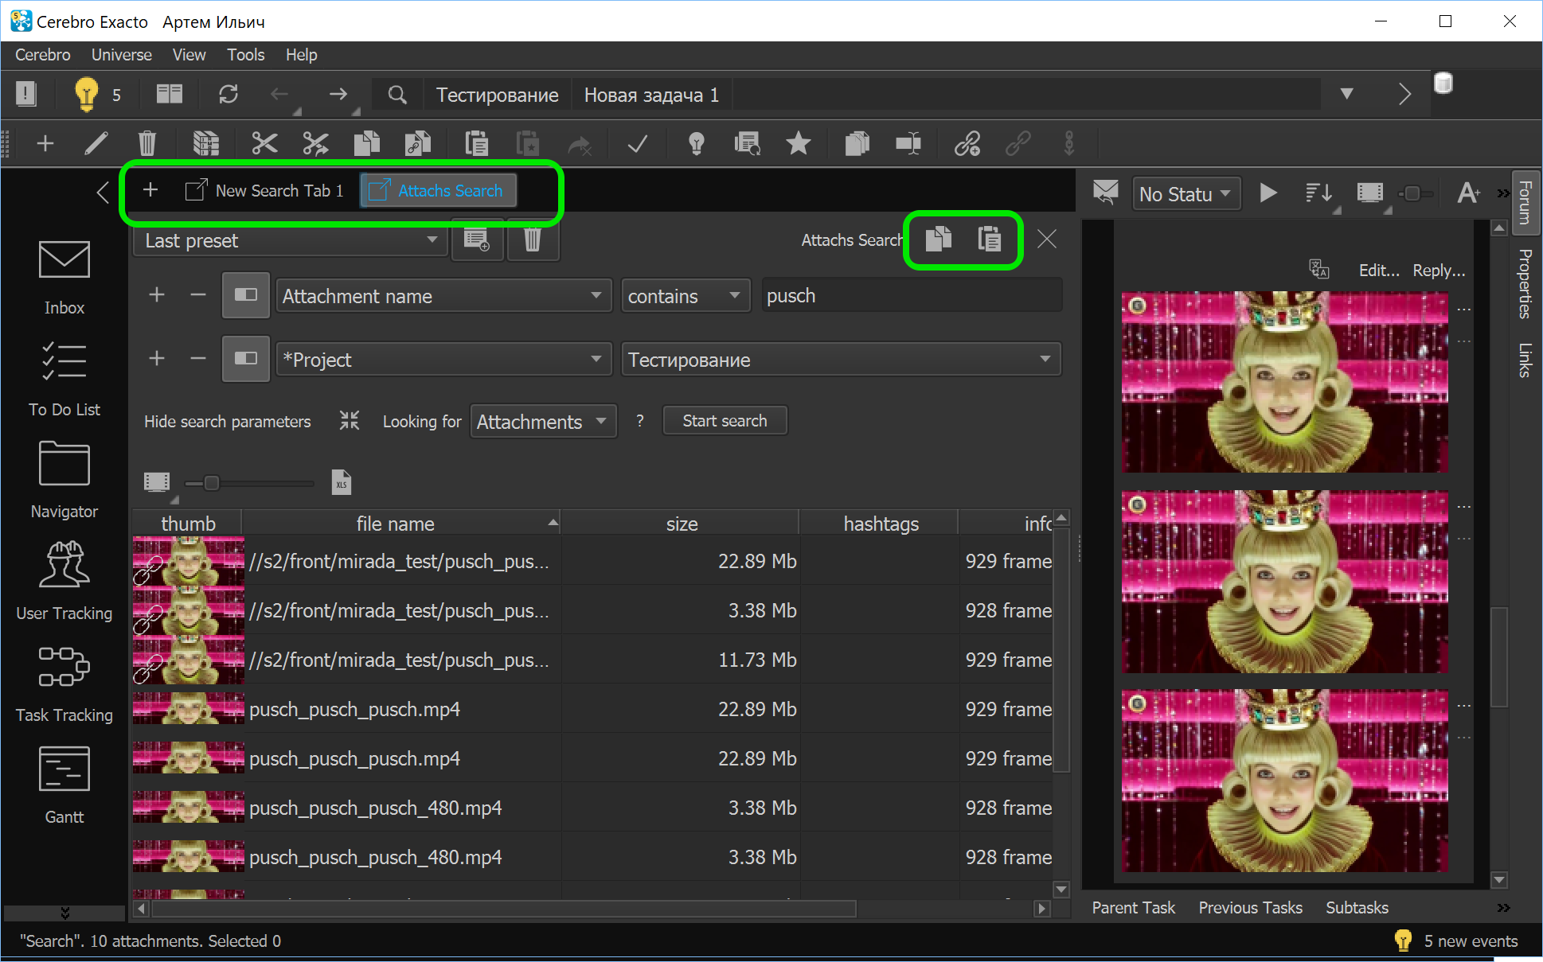1543x962 pixels.
Task: Delete the preset with trash icon
Action: click(x=533, y=240)
